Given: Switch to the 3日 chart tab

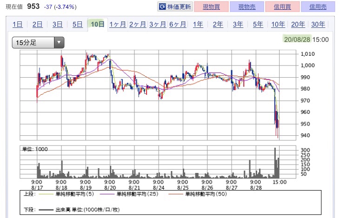Looking at the screenshot, I should pos(58,24).
